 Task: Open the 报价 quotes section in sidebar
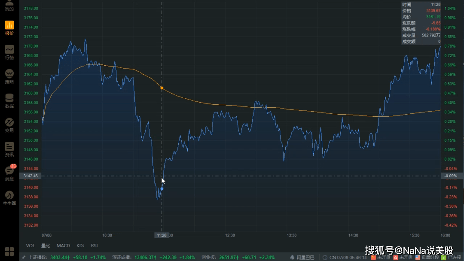(x=9, y=27)
